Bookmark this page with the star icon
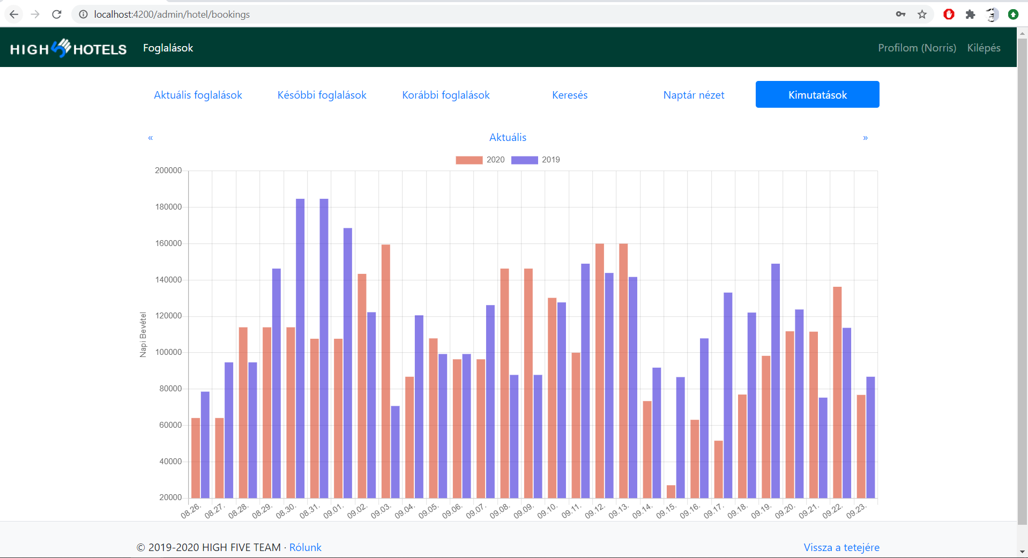Screen dimensions: 1028x558 tap(922, 14)
